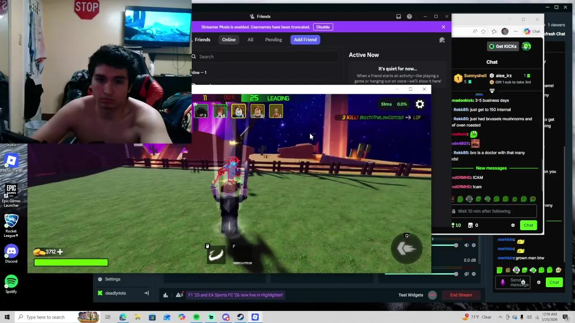Click the Edge favorites star icon
Image resolution: width=575 pixels, height=323 pixels.
pyautogui.click(x=483, y=31)
